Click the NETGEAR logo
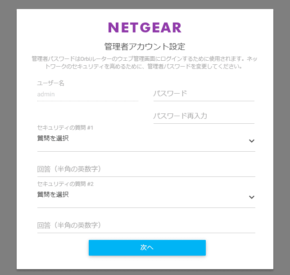The image size is (290, 275). point(145,27)
